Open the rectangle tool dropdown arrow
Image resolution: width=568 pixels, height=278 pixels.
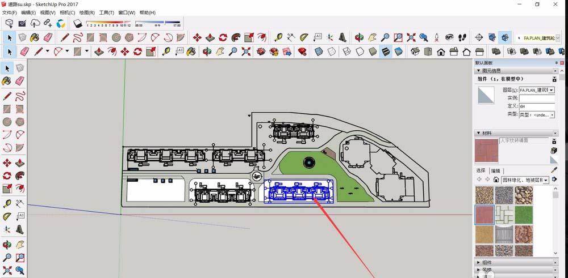point(86,52)
